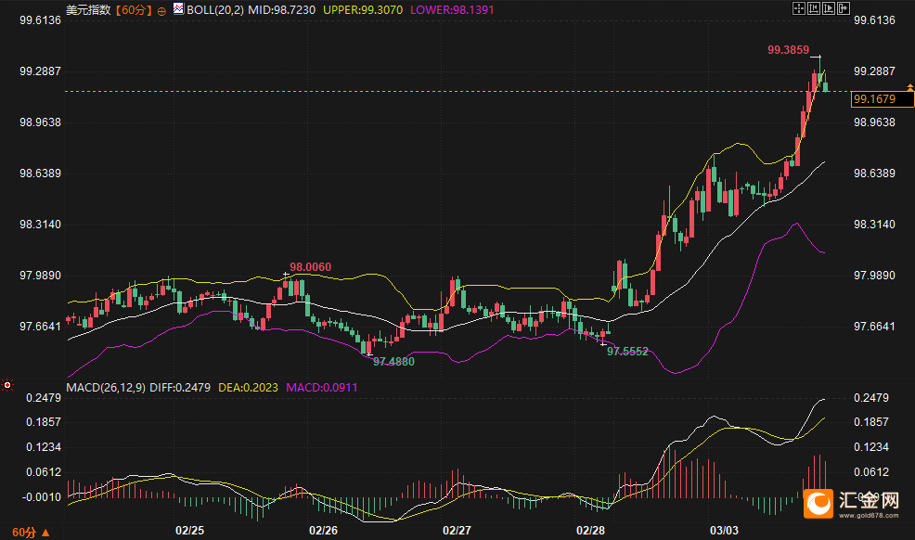Click the 美元指数 symbol name
This screenshot has width=915, height=540.
point(89,9)
